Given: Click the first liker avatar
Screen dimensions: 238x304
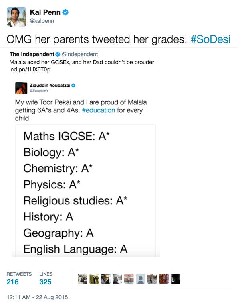Looking at the screenshot, I should [x=83, y=279].
